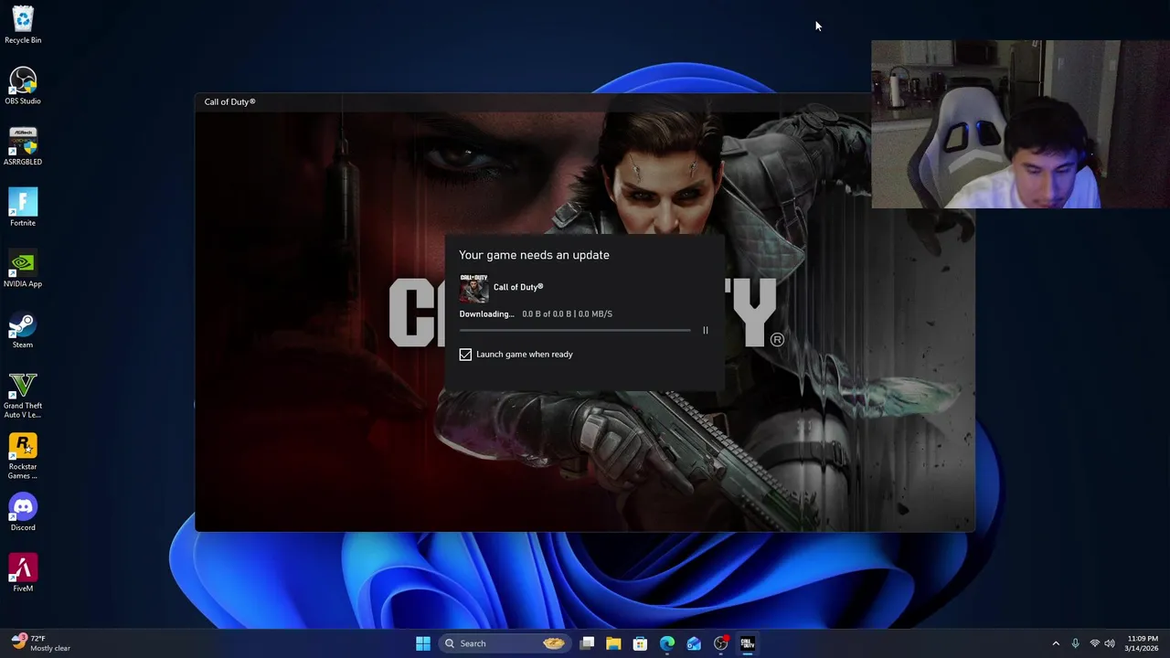Click the Call of Duty taskbar icon
This screenshot has width=1170, height=658.
tap(747, 643)
